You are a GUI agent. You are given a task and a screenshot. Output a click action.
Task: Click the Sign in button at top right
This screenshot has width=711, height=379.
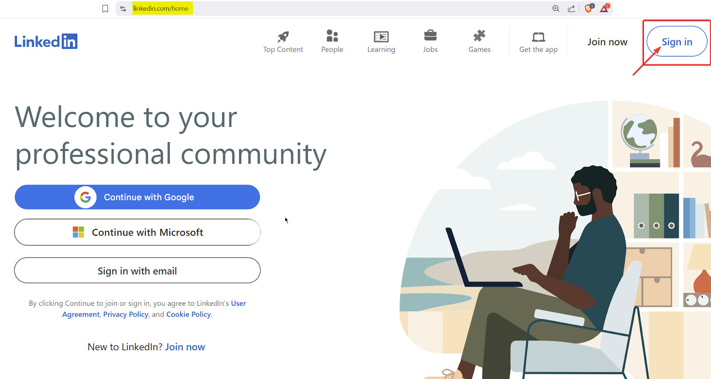(x=676, y=42)
